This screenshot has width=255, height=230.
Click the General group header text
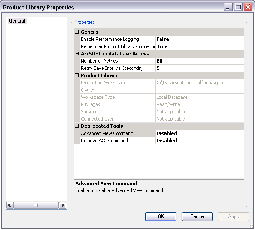tap(90, 32)
